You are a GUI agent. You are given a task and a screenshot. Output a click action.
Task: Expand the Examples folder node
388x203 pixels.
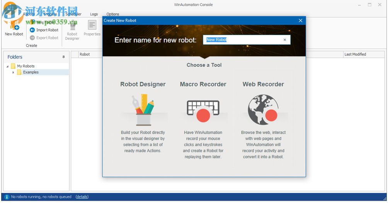pos(13,72)
